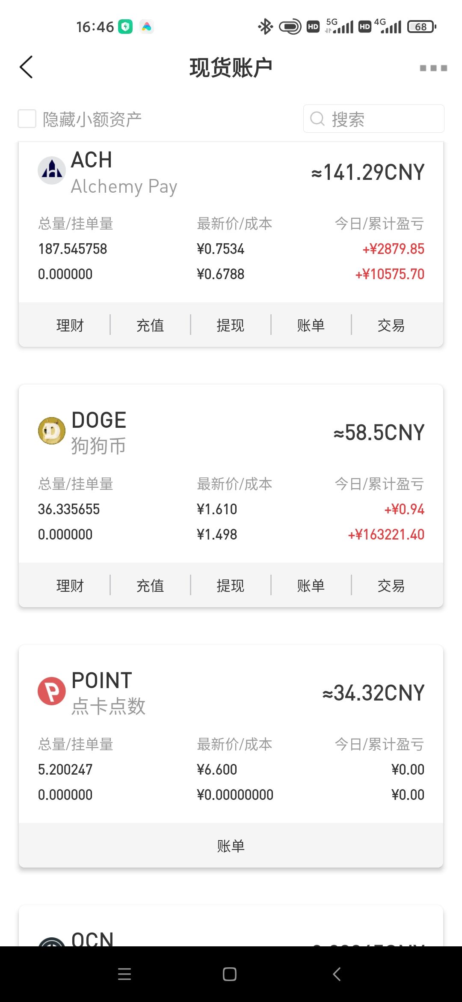Tap the OCN coin logo
The height and width of the screenshot is (1002, 462).
pyautogui.click(x=52, y=941)
